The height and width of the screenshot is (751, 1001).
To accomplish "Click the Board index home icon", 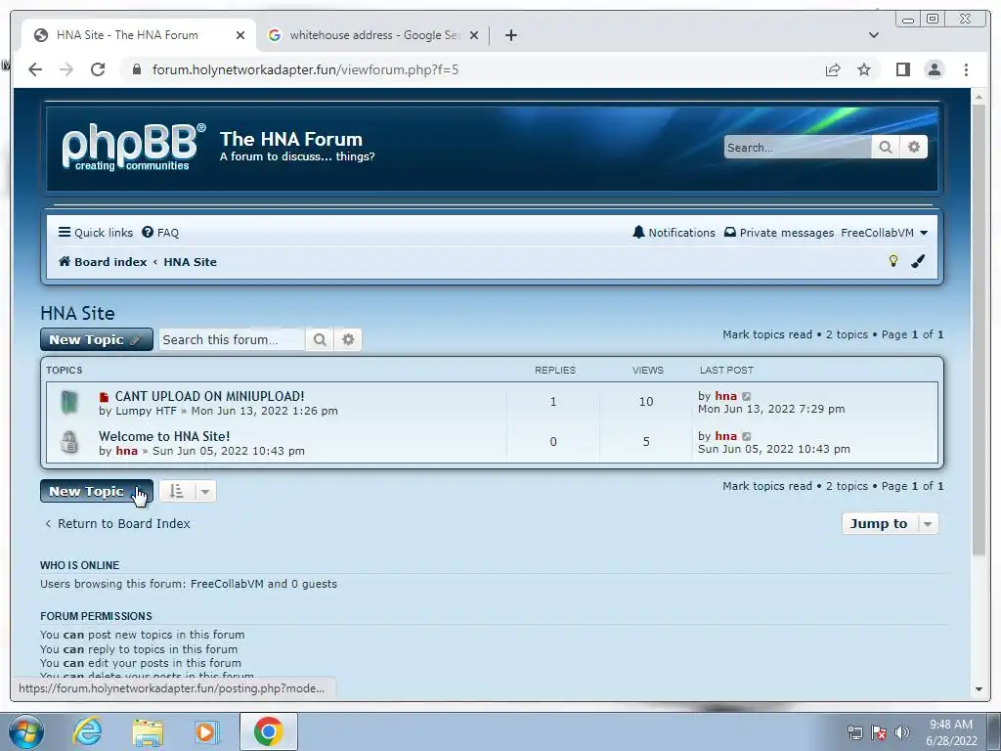I will [65, 261].
